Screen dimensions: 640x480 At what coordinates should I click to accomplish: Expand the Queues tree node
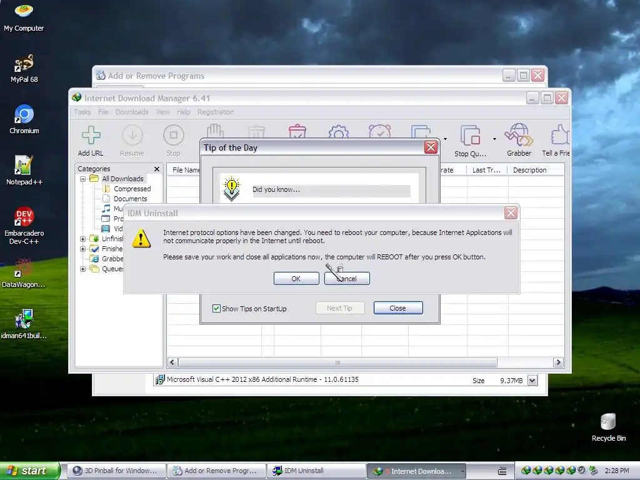click(x=83, y=269)
